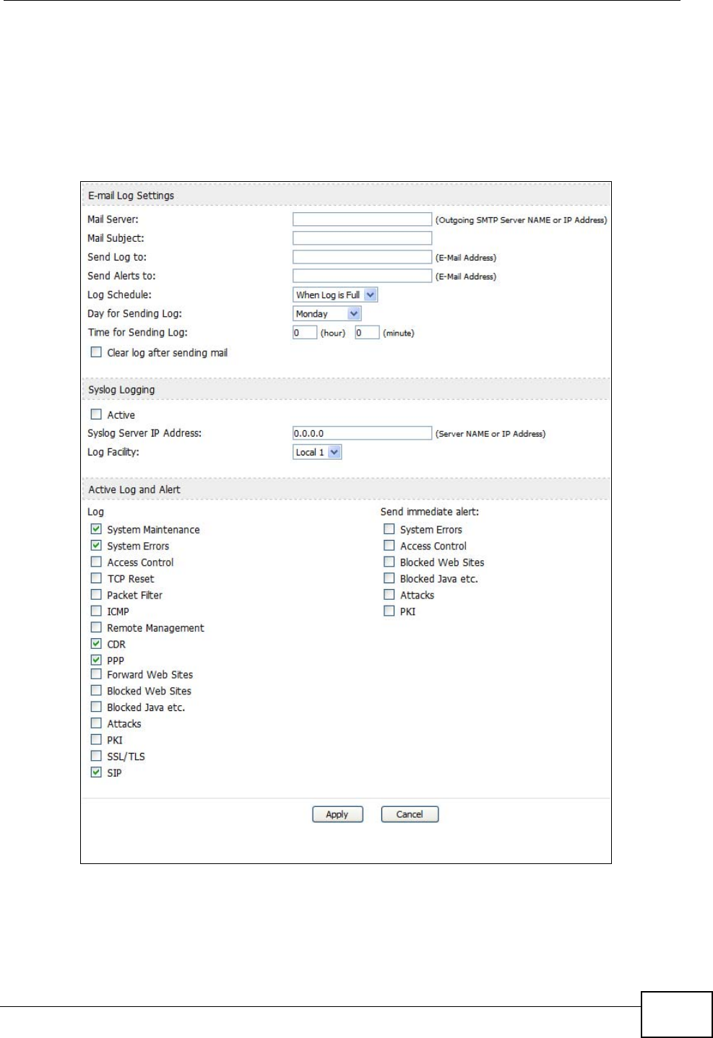Enable ICMP logging
The height and width of the screenshot is (1038, 713).
click(x=96, y=611)
